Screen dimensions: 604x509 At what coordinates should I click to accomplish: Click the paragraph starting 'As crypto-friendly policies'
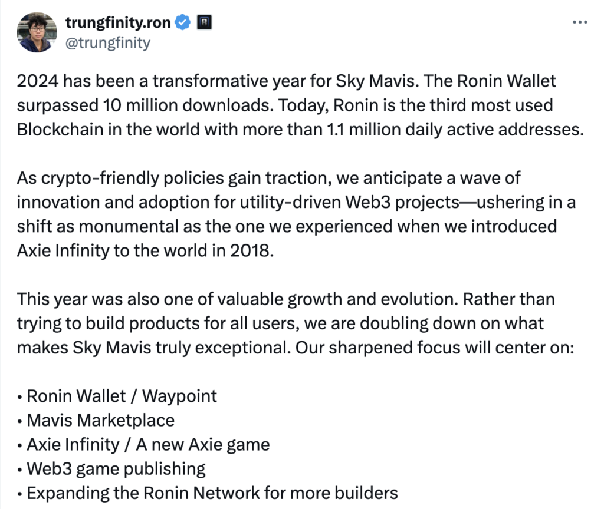pos(296,214)
